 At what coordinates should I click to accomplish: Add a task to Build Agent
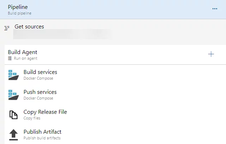[x=211, y=54]
